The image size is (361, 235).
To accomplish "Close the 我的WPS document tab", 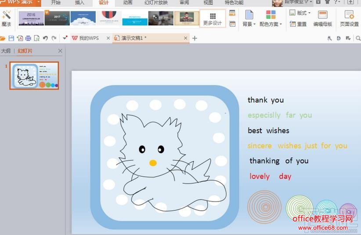I will [x=108, y=38].
